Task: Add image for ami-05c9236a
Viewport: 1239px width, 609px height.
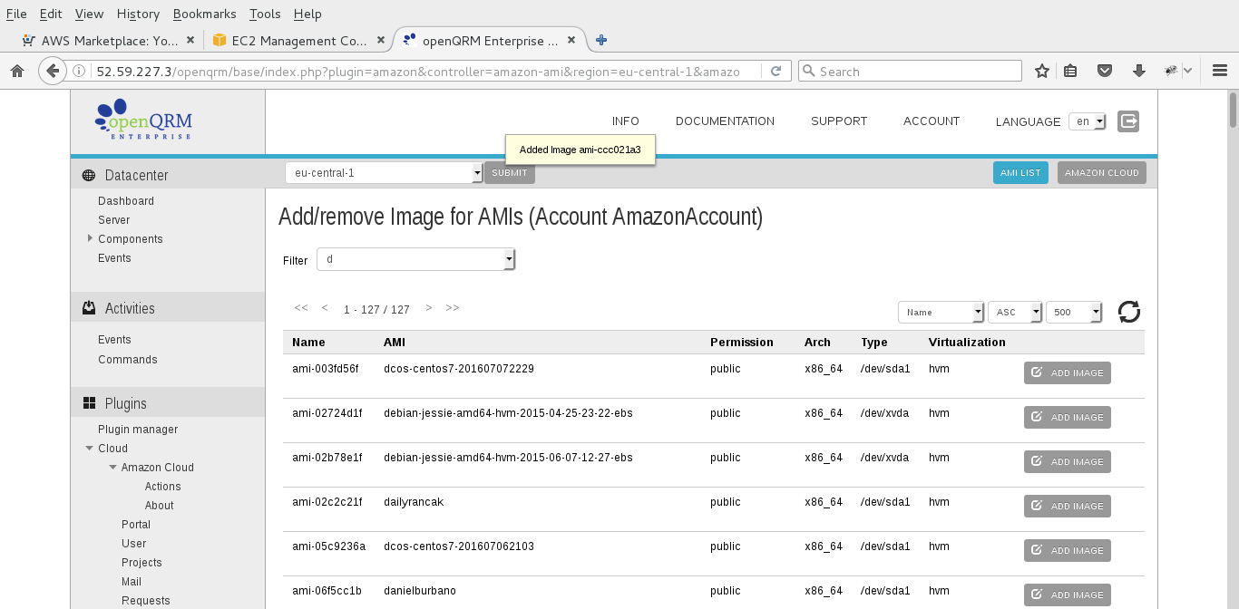Action: click(x=1067, y=550)
